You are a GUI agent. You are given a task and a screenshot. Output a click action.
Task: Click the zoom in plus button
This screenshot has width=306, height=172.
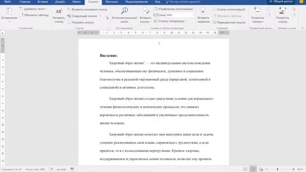click(293, 169)
